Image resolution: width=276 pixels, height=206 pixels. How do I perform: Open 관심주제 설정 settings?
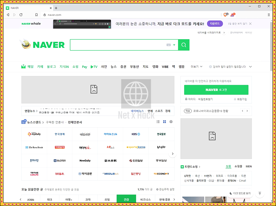165,189
